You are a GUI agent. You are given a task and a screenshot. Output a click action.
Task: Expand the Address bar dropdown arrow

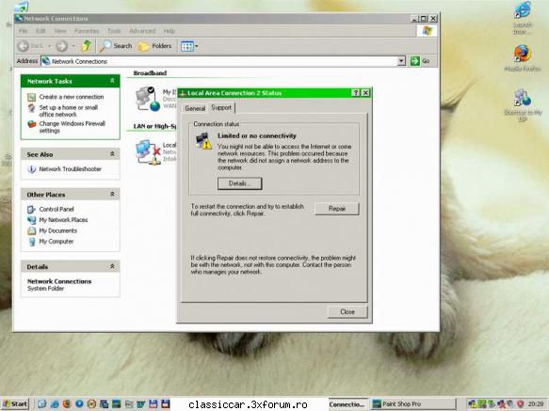click(401, 61)
